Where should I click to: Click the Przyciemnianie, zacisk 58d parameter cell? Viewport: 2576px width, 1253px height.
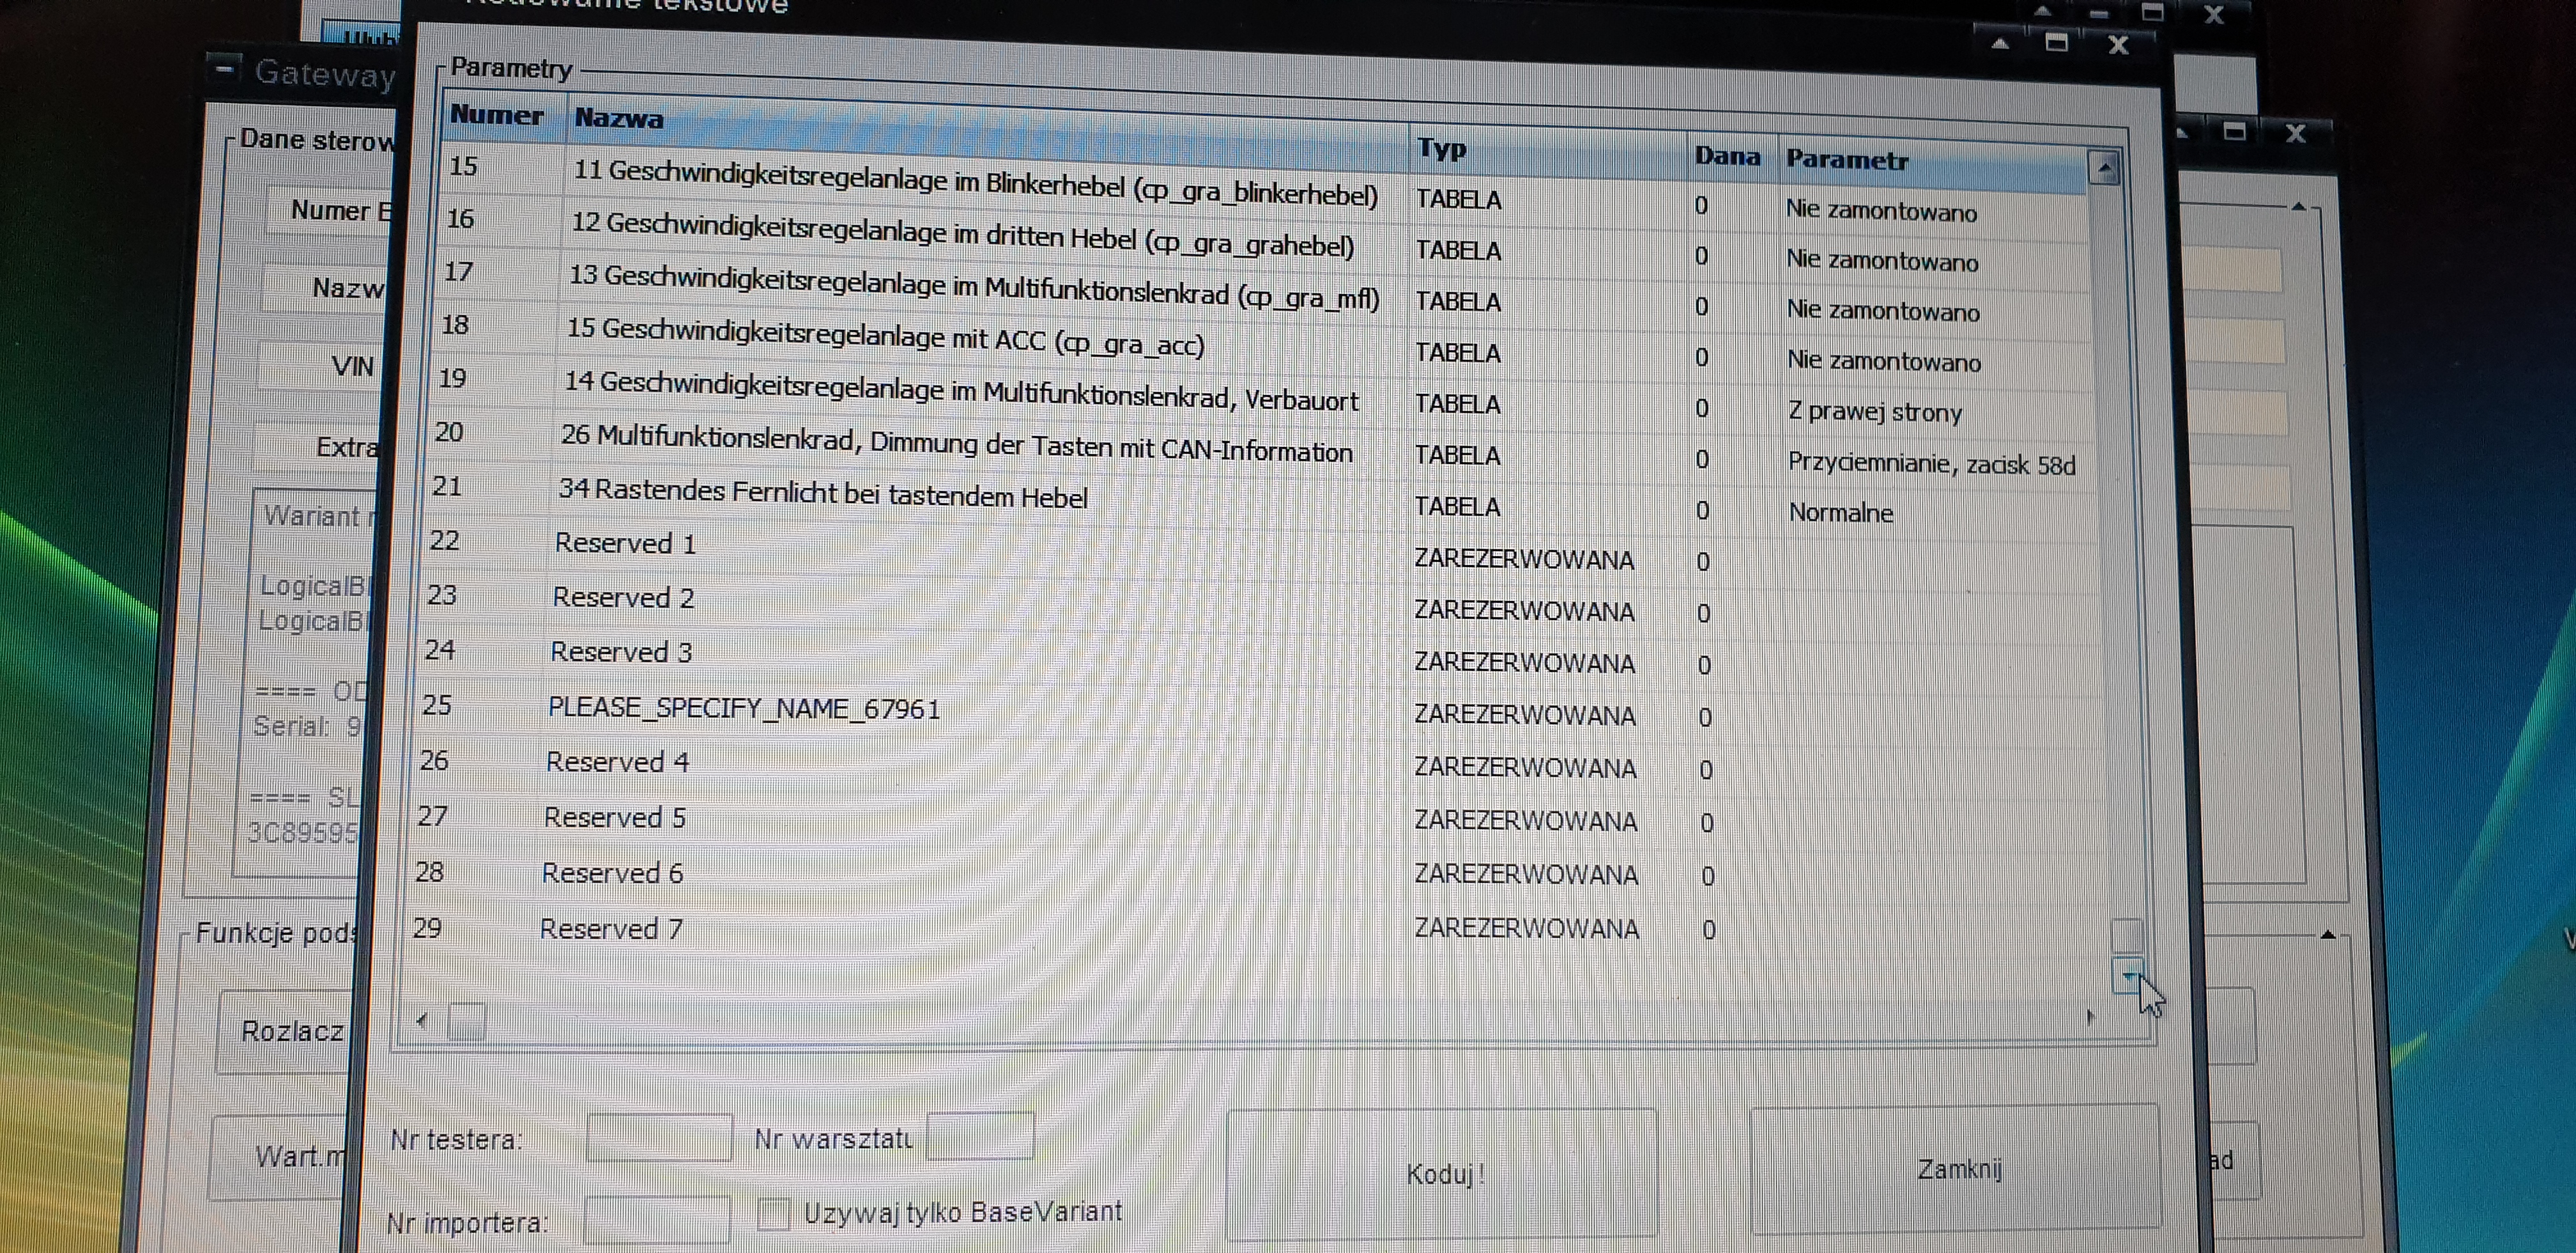click(x=1931, y=464)
